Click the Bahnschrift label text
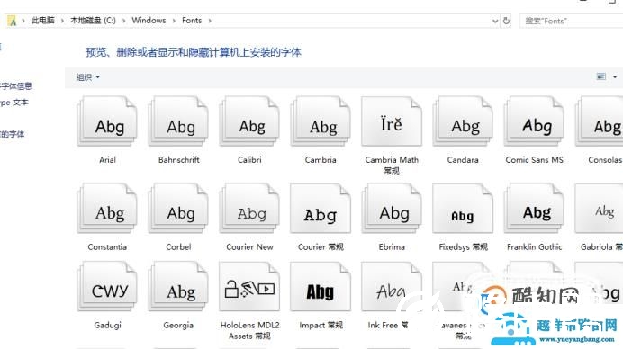Viewport: 623px width, 349px height. point(179,160)
